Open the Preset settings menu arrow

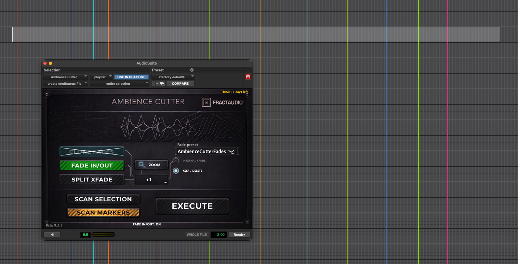192,70
